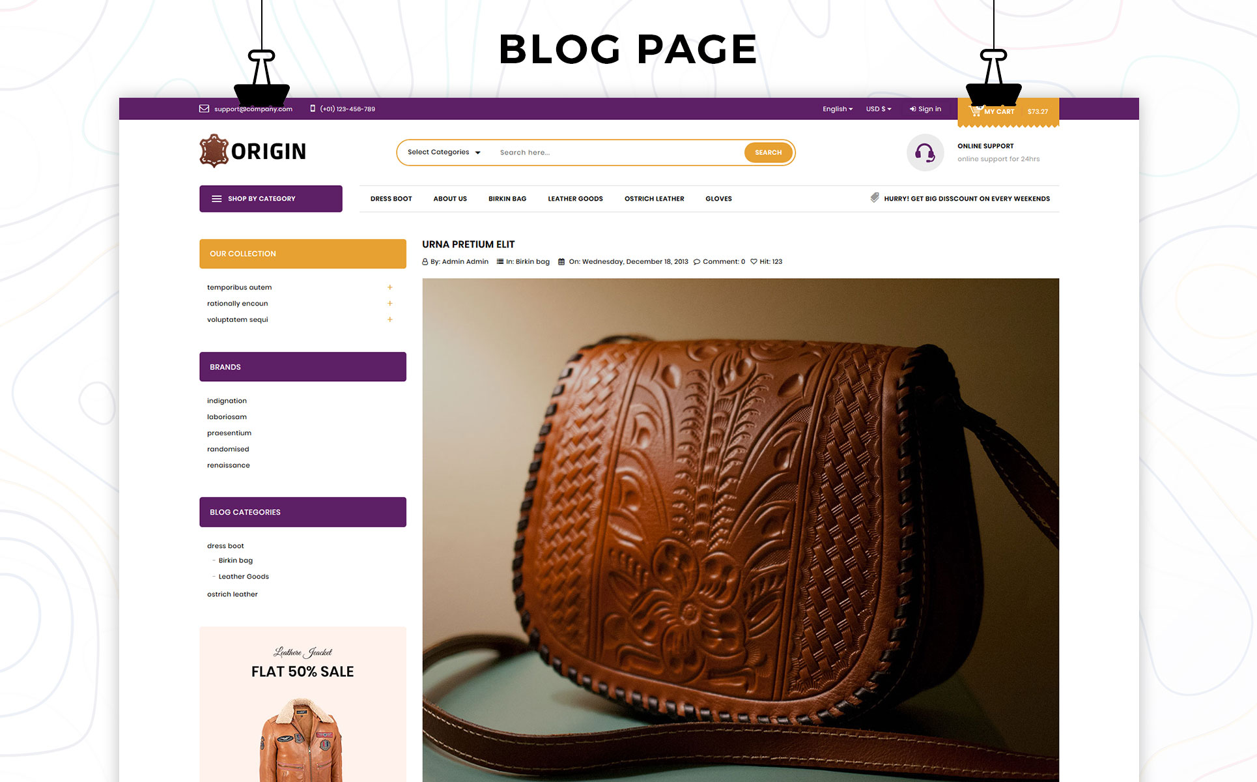Screen dimensions: 1257x782
Task: Expand the temporibus autem collection item
Action: point(390,287)
